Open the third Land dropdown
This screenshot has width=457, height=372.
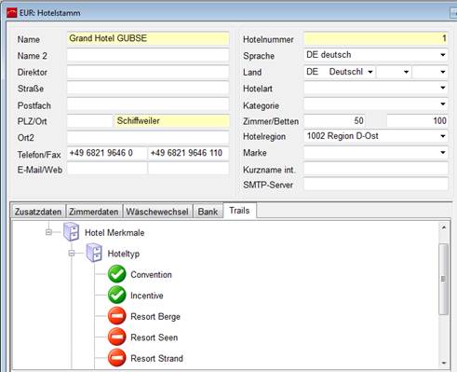pyautogui.click(x=443, y=72)
